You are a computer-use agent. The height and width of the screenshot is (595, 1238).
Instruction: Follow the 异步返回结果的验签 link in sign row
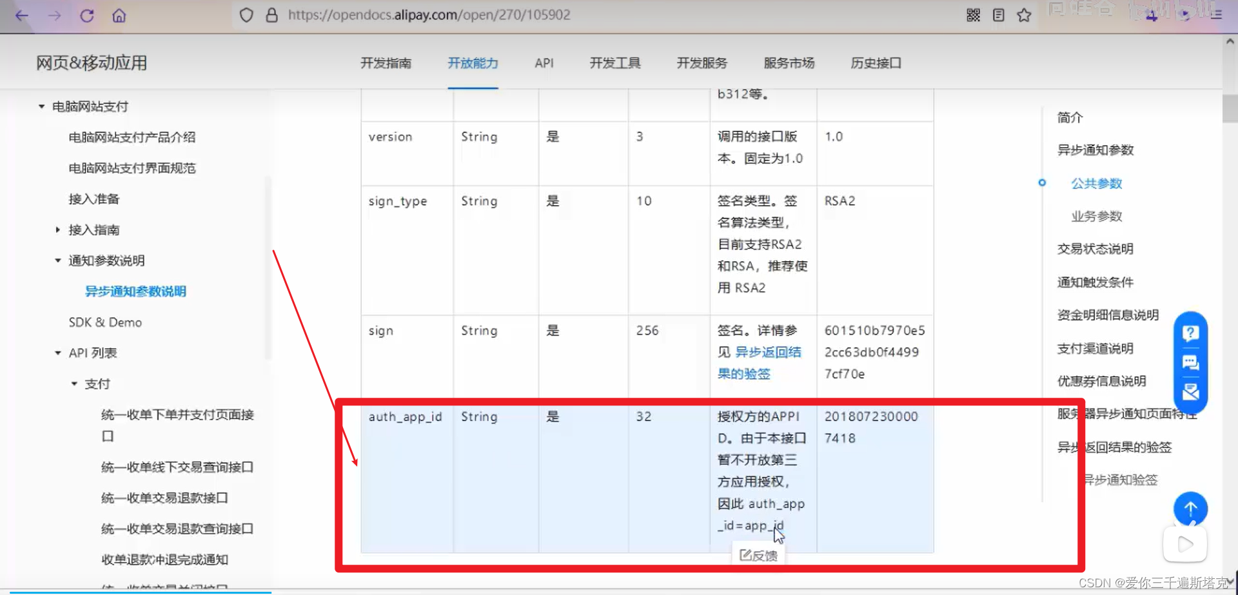[760, 363]
